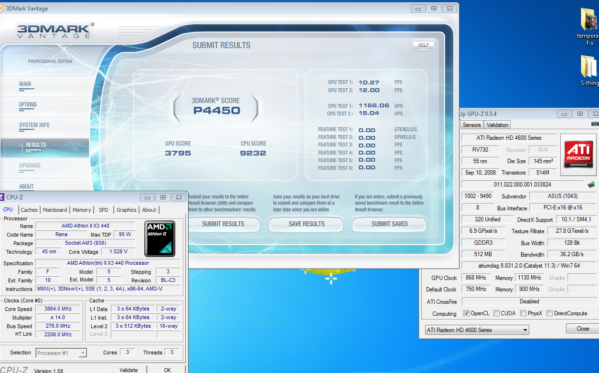Click the GPU-Z camera screenshot icon
The width and height of the screenshot is (599, 373).
pyautogui.click(x=595, y=124)
